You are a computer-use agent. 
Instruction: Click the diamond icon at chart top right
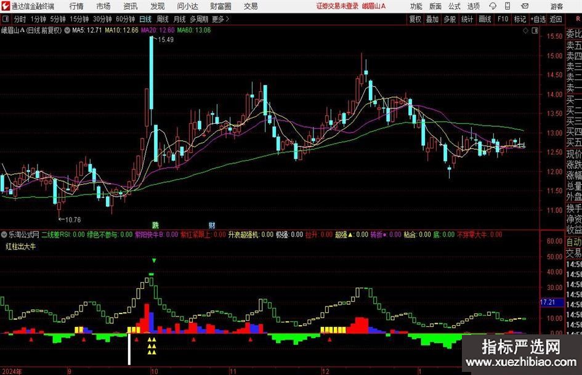(524, 30)
